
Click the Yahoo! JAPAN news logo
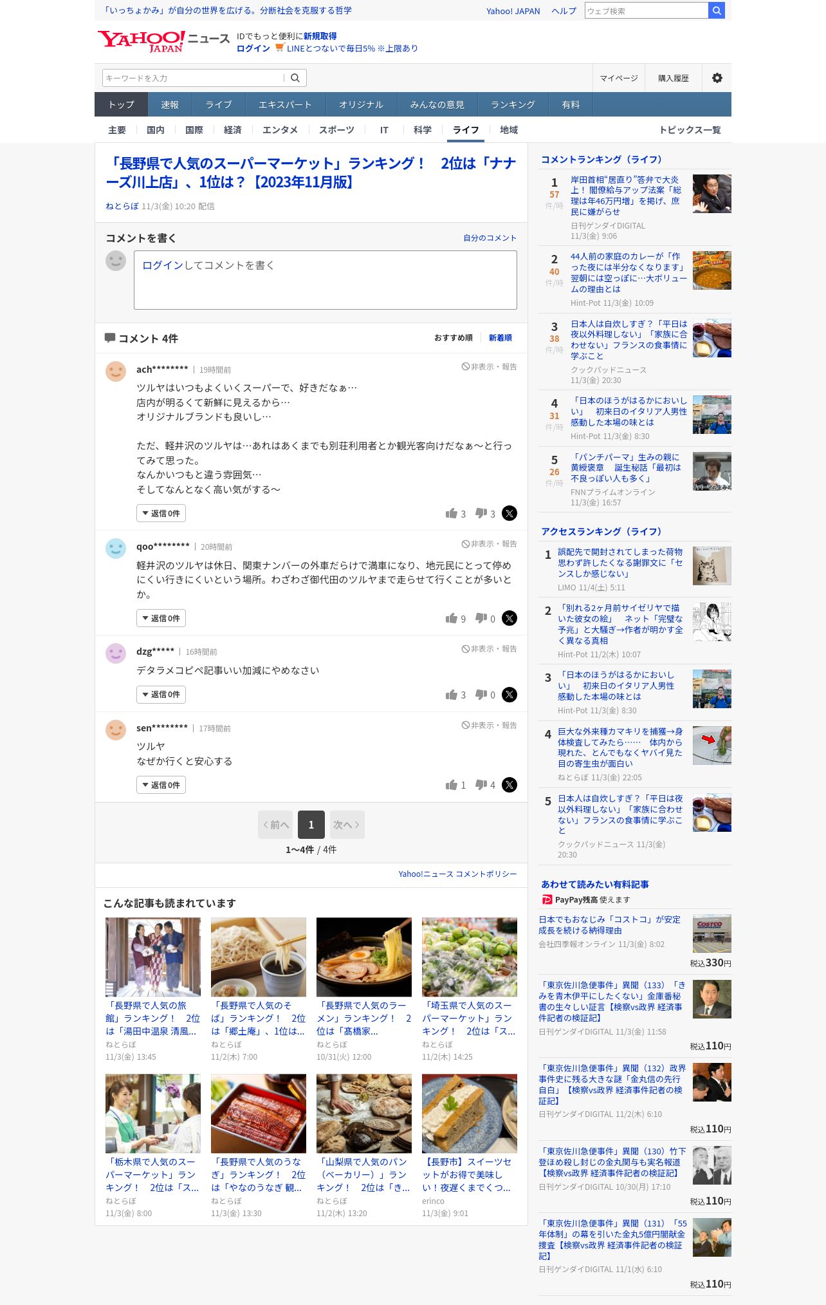click(x=163, y=42)
